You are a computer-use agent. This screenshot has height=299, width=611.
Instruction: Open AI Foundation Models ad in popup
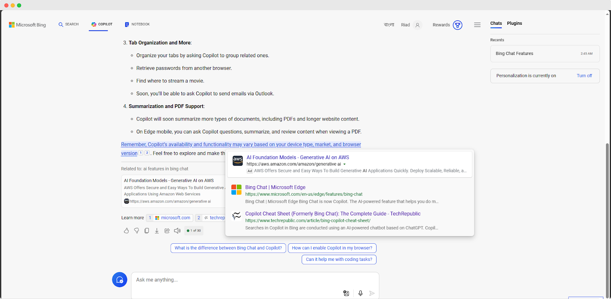click(298, 158)
